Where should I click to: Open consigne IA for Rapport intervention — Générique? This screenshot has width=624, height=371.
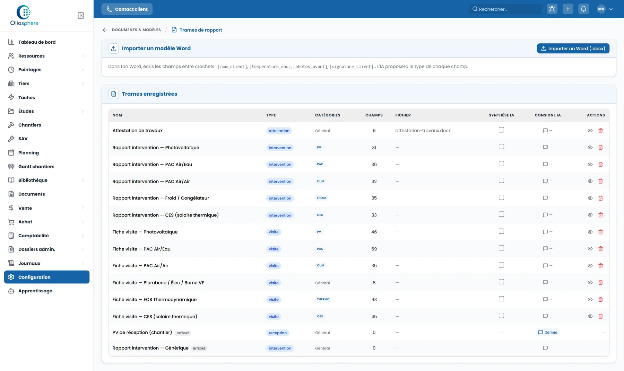pyautogui.click(x=547, y=348)
